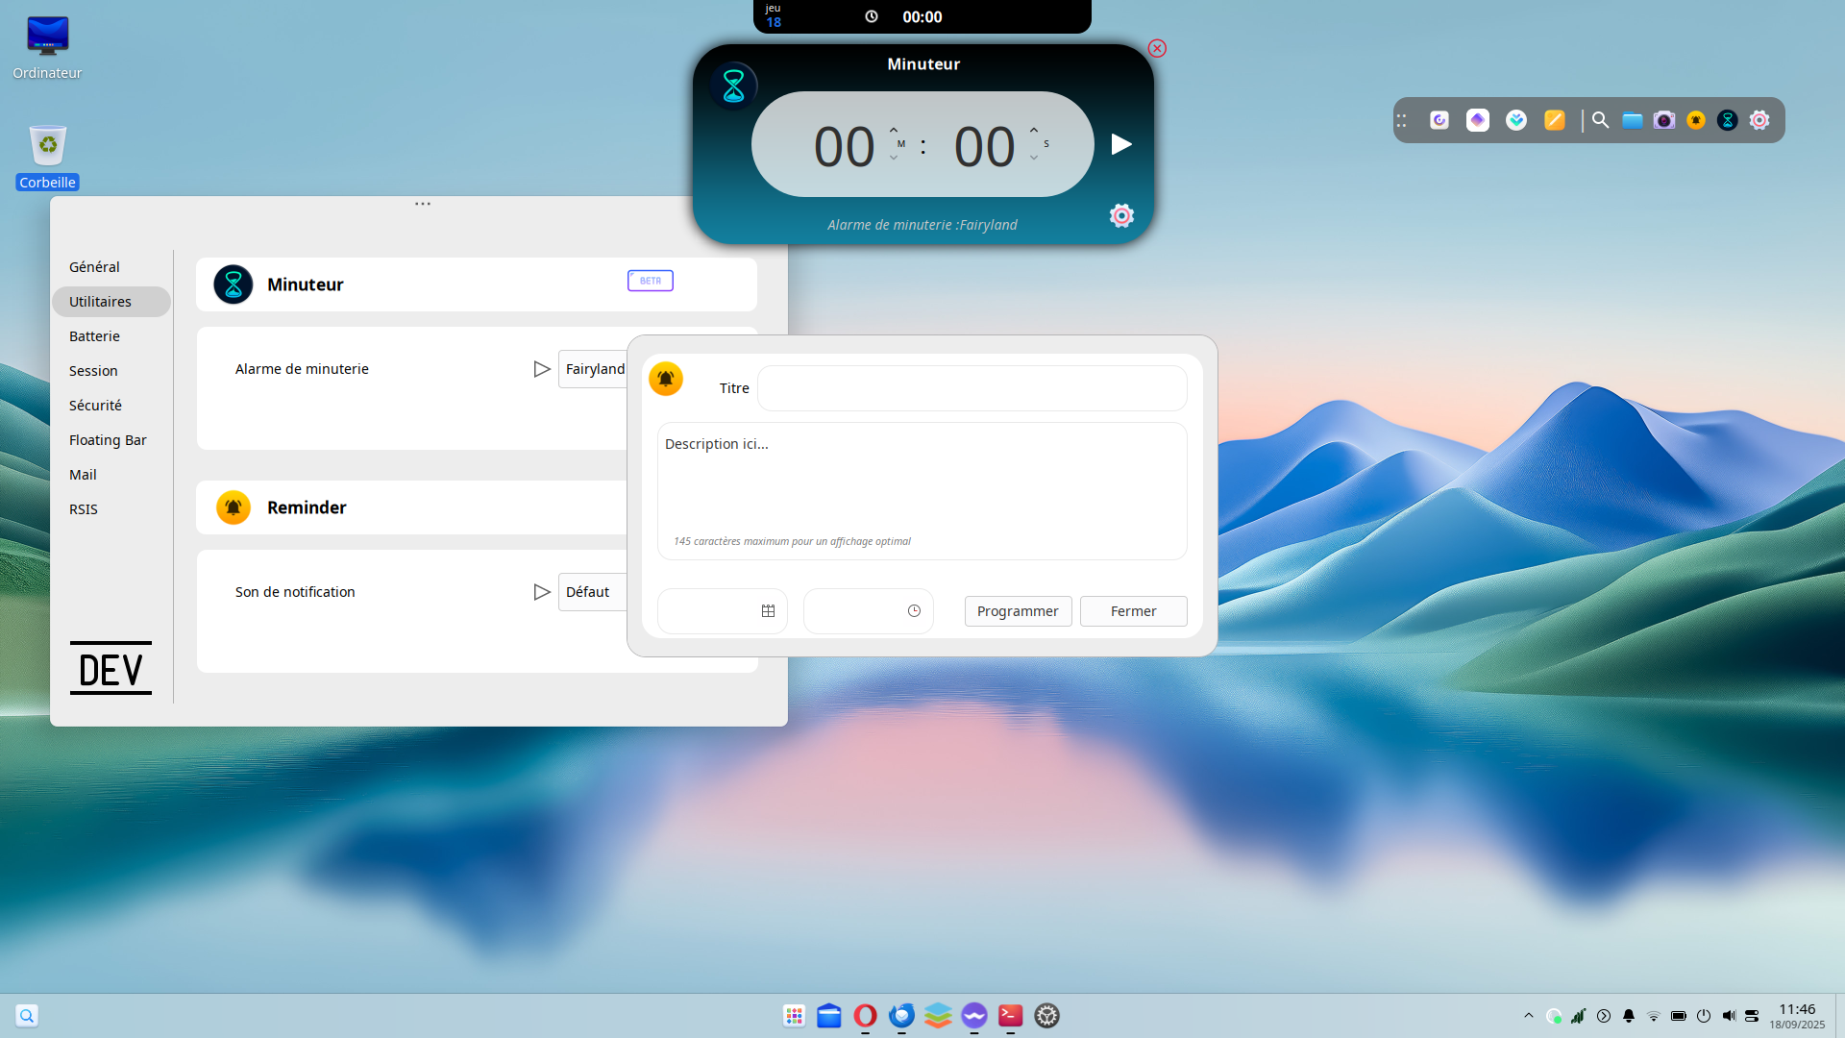Increase minutes with up chevron in timer
The image size is (1845, 1038).
coord(894,130)
